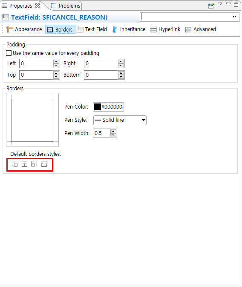Select the Borders section
Screen dimensions: 242x287
tap(60, 29)
